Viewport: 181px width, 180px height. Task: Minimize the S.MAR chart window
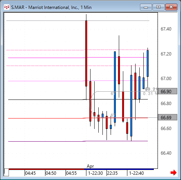point(146,7)
